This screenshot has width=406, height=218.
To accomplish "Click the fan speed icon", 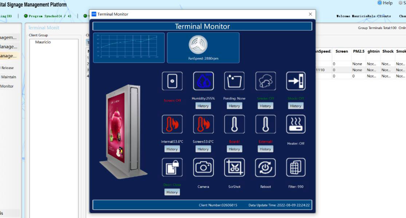I will pos(198,45).
